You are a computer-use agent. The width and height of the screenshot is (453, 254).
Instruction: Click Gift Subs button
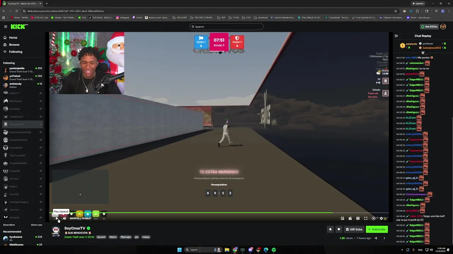[x=354, y=229]
